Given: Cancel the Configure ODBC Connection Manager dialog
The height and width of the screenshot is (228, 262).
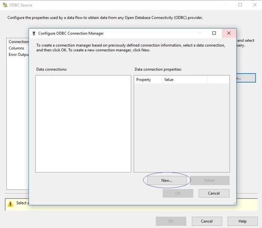Looking at the screenshot, I should click(214, 193).
